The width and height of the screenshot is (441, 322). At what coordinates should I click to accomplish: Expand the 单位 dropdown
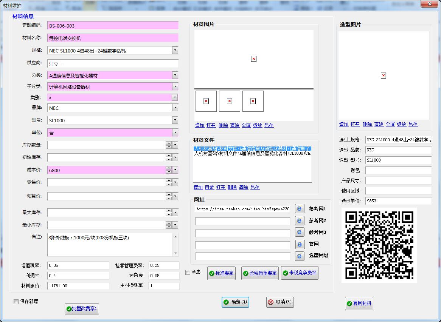[175, 132]
